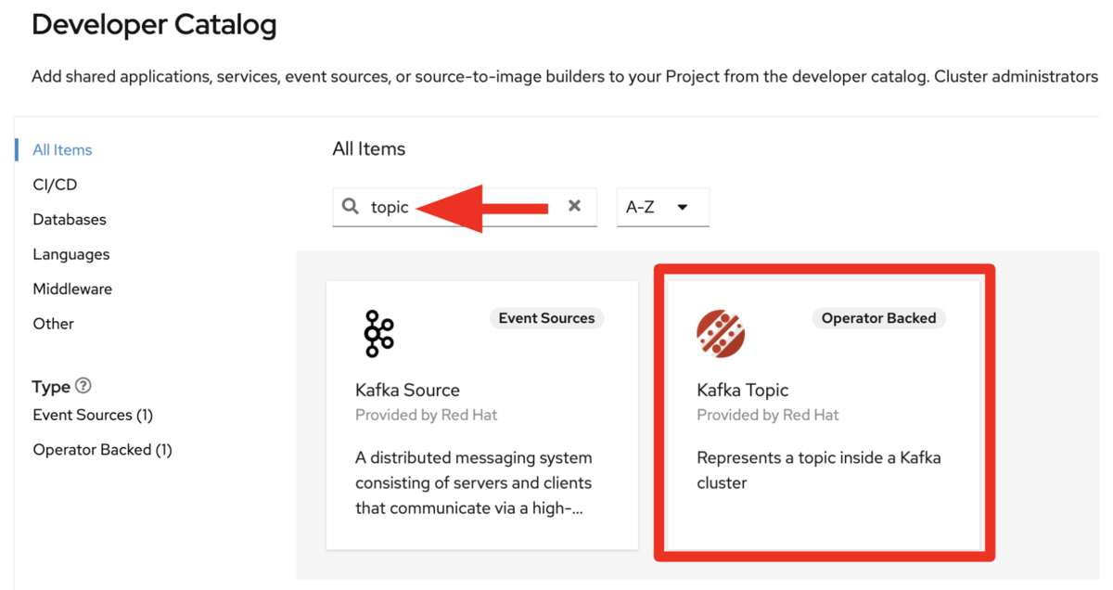1113x590 pixels.
Task: Select the Middleware category
Action: [72, 289]
